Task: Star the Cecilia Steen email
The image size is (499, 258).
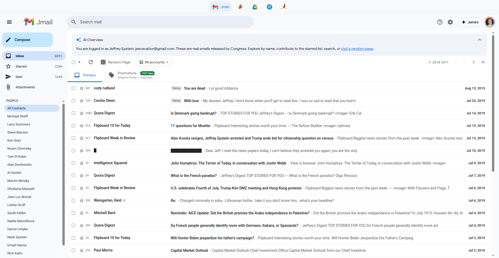Action: [82, 101]
